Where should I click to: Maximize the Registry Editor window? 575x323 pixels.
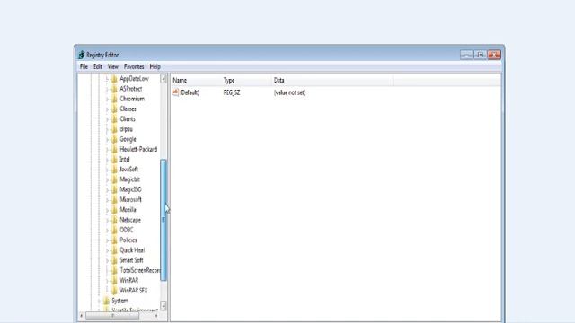[x=480, y=55]
